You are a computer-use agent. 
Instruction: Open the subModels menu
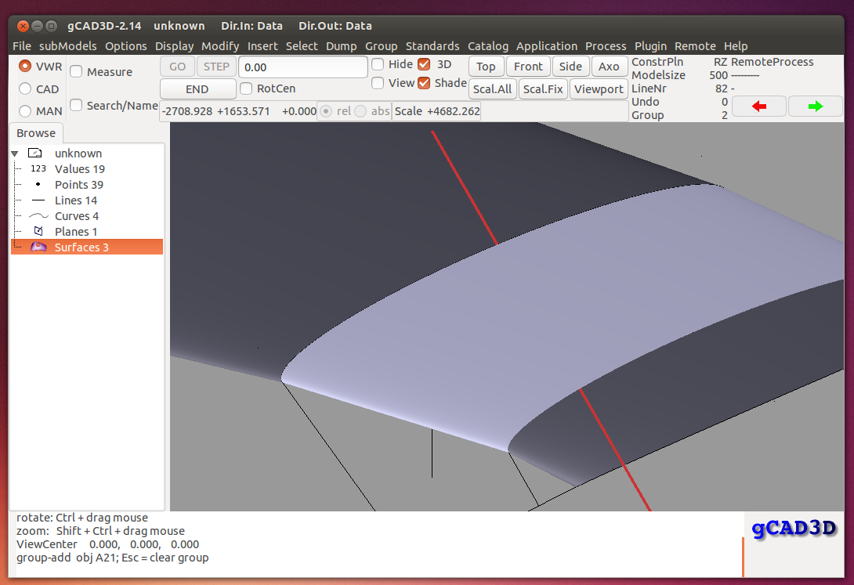point(67,46)
